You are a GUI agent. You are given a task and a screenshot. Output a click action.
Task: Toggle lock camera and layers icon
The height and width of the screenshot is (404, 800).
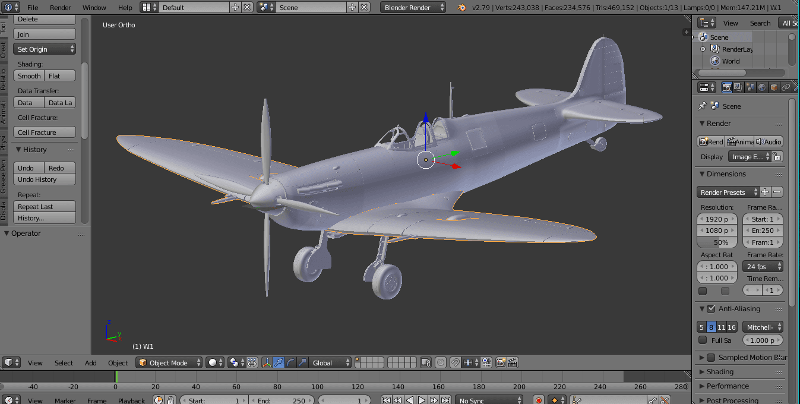point(425,362)
